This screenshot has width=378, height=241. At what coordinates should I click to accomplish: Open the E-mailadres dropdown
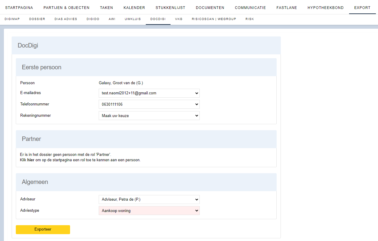pos(149,93)
